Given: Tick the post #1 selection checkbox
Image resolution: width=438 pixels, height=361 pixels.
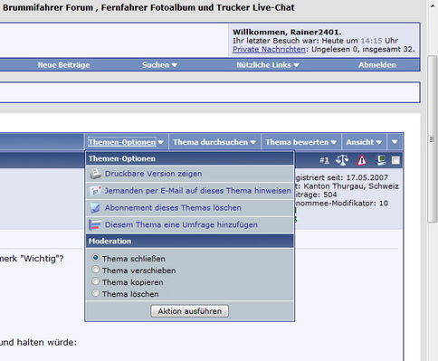Looking at the screenshot, I should (x=395, y=160).
